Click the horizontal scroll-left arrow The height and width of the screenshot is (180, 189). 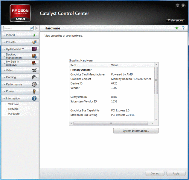(71, 123)
